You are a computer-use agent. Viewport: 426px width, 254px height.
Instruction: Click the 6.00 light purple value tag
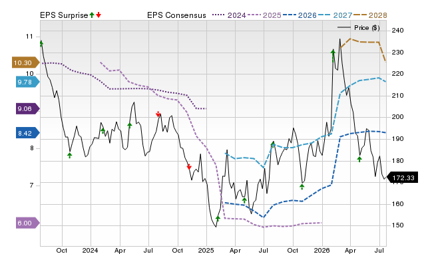(27, 223)
